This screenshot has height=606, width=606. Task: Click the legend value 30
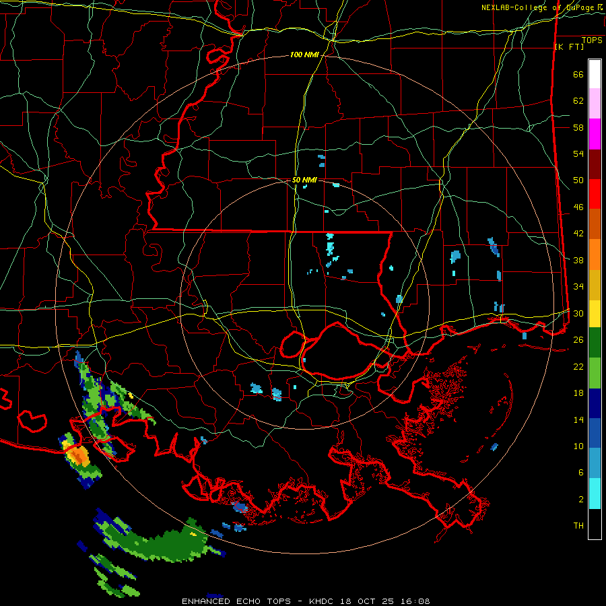click(x=578, y=313)
